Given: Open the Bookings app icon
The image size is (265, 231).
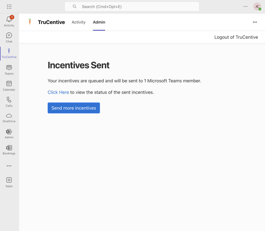Looking at the screenshot, I should pos(9,148).
